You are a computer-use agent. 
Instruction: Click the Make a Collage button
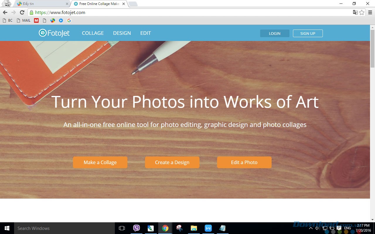pyautogui.click(x=100, y=162)
